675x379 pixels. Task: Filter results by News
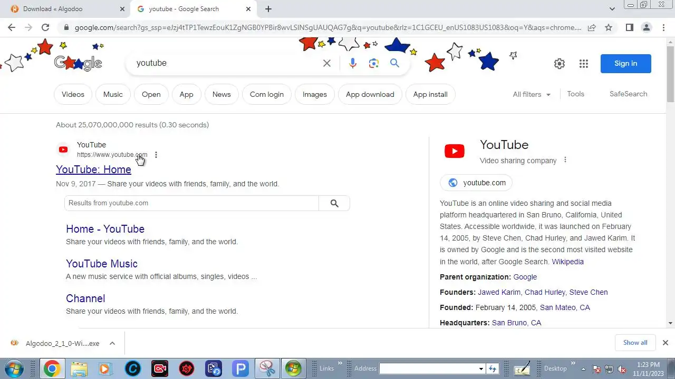click(x=221, y=94)
